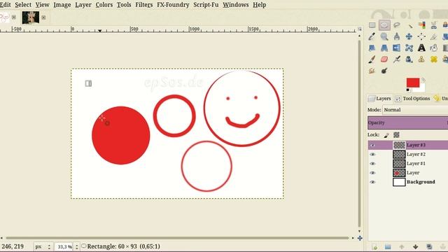This screenshot has width=448, height=252.
Task: Select the Move tool
Action: pyautogui.click(x=409, y=36)
